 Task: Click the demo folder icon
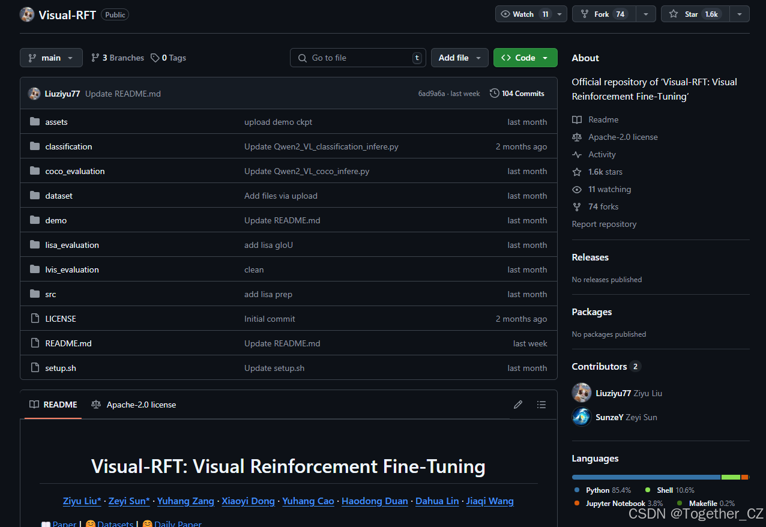(35, 220)
